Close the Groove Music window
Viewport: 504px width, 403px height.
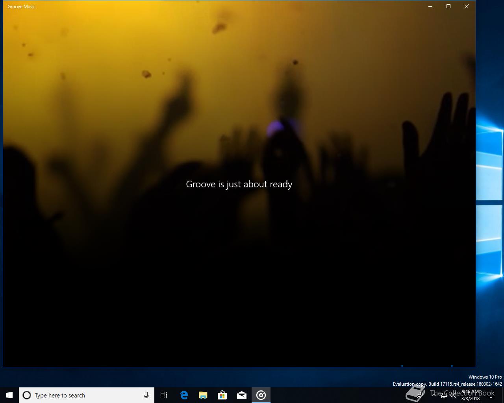click(467, 6)
